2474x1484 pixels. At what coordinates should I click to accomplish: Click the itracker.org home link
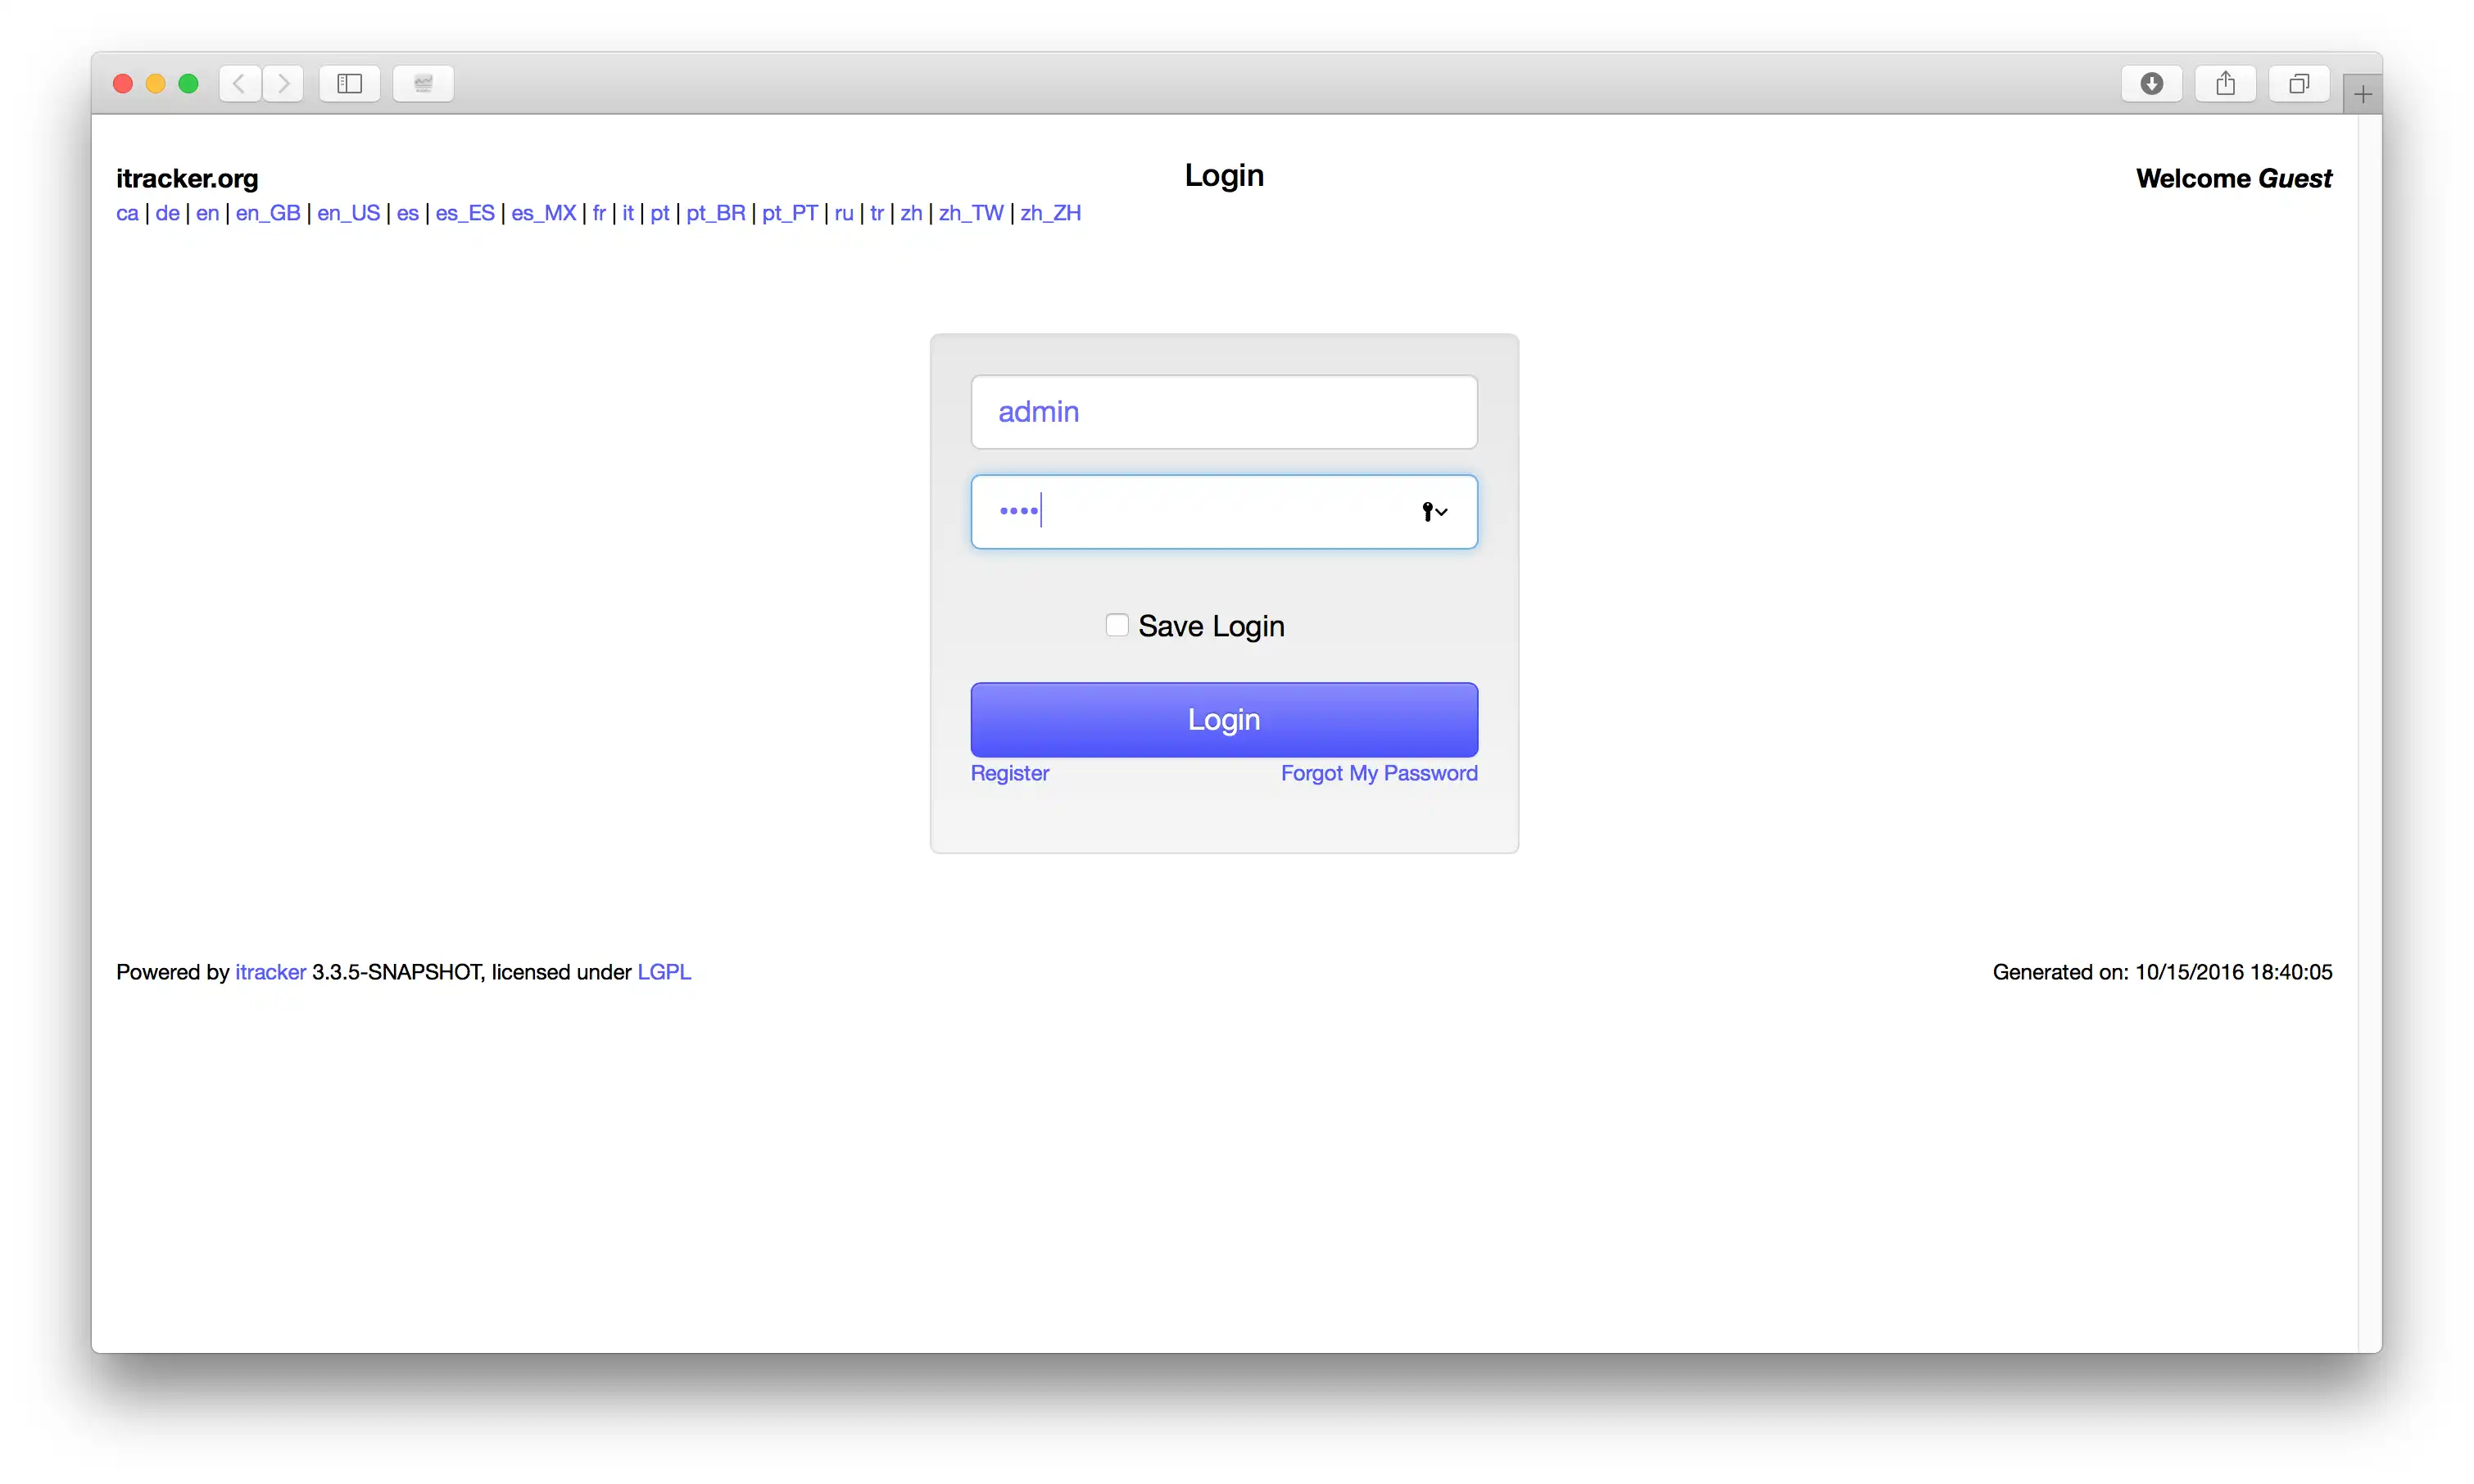pos(188,179)
